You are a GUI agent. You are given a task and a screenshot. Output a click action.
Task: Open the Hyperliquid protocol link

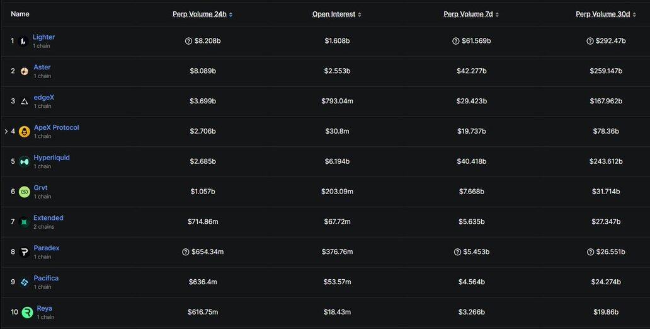[52, 158]
